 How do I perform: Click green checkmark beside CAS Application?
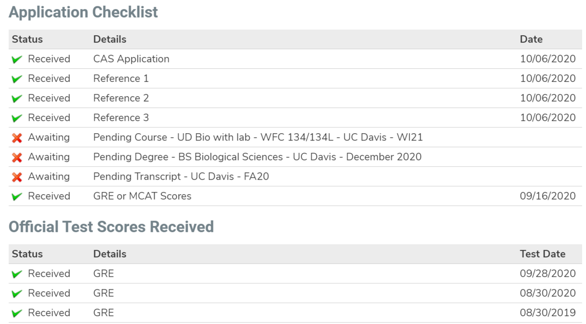pos(17,60)
